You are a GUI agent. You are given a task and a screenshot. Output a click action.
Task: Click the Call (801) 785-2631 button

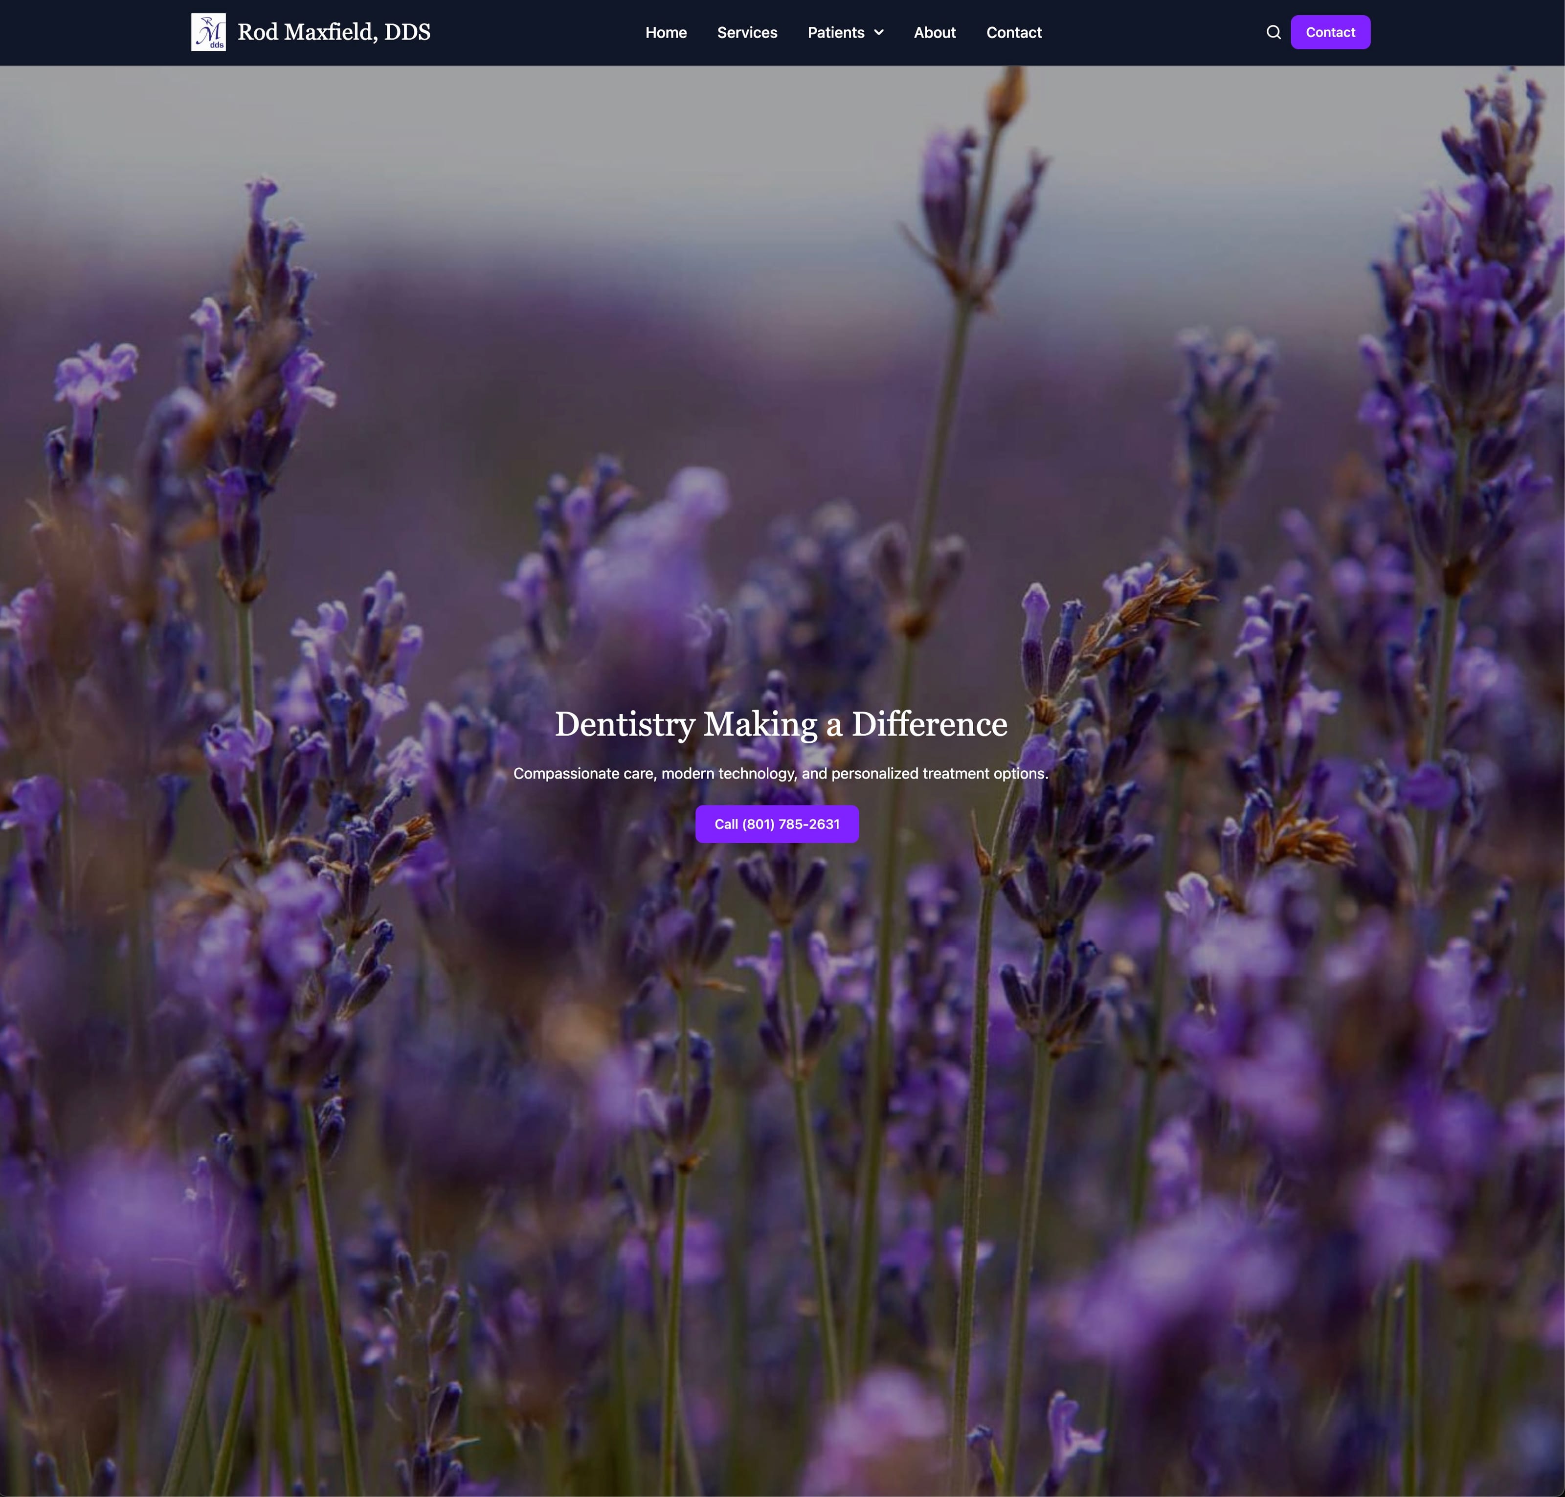pos(777,824)
